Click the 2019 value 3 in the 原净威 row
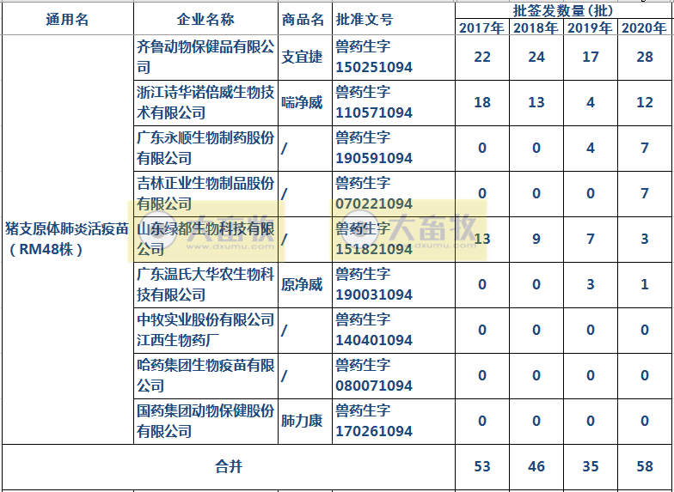The width and height of the screenshot is (674, 492). click(590, 285)
